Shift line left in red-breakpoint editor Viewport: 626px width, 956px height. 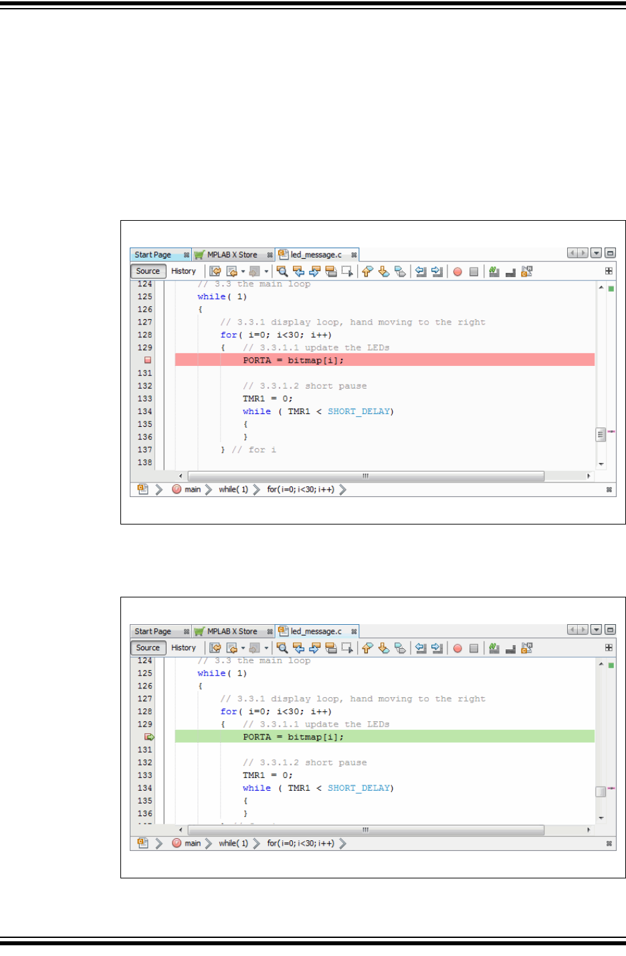click(421, 272)
